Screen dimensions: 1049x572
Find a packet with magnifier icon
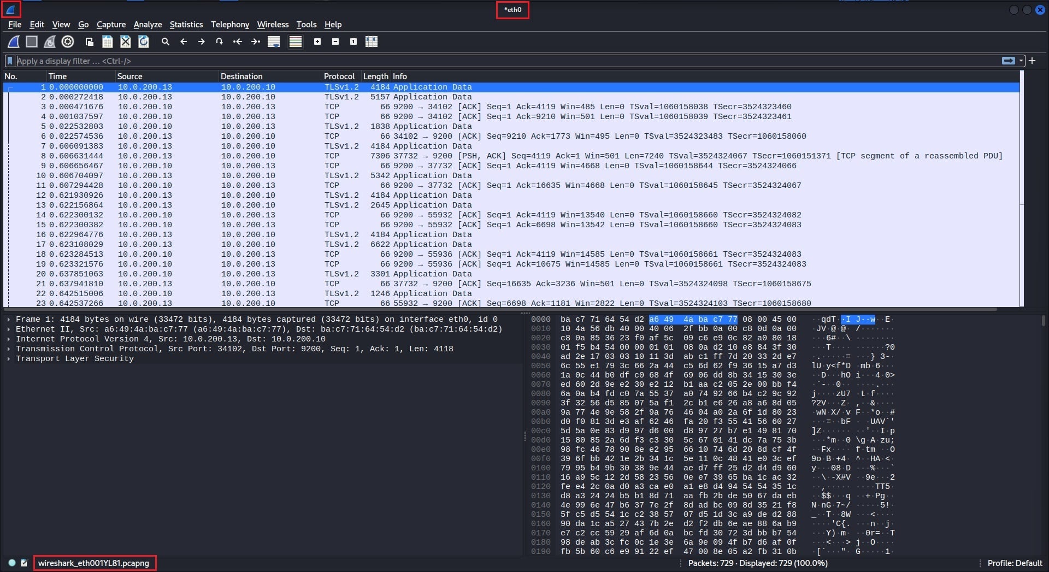coord(166,42)
